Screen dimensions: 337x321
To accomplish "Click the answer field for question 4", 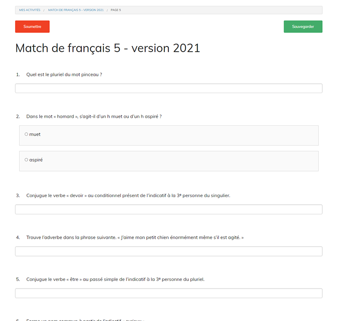I will (168, 251).
